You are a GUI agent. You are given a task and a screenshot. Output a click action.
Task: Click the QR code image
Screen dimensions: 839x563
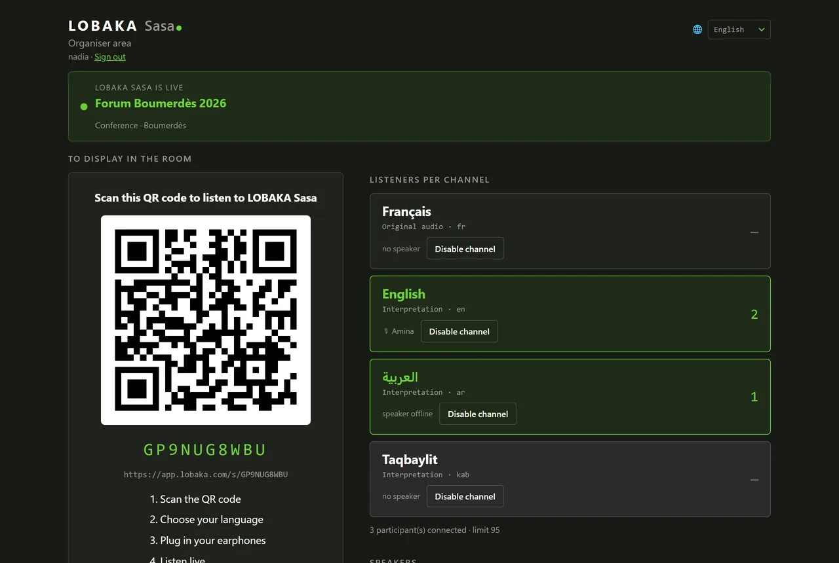206,320
